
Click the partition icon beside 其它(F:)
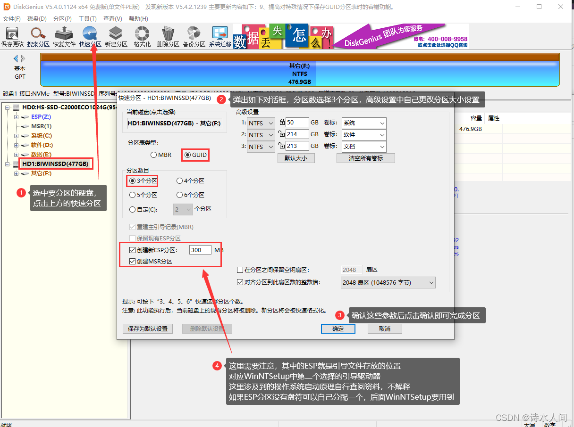pyautogui.click(x=25, y=173)
